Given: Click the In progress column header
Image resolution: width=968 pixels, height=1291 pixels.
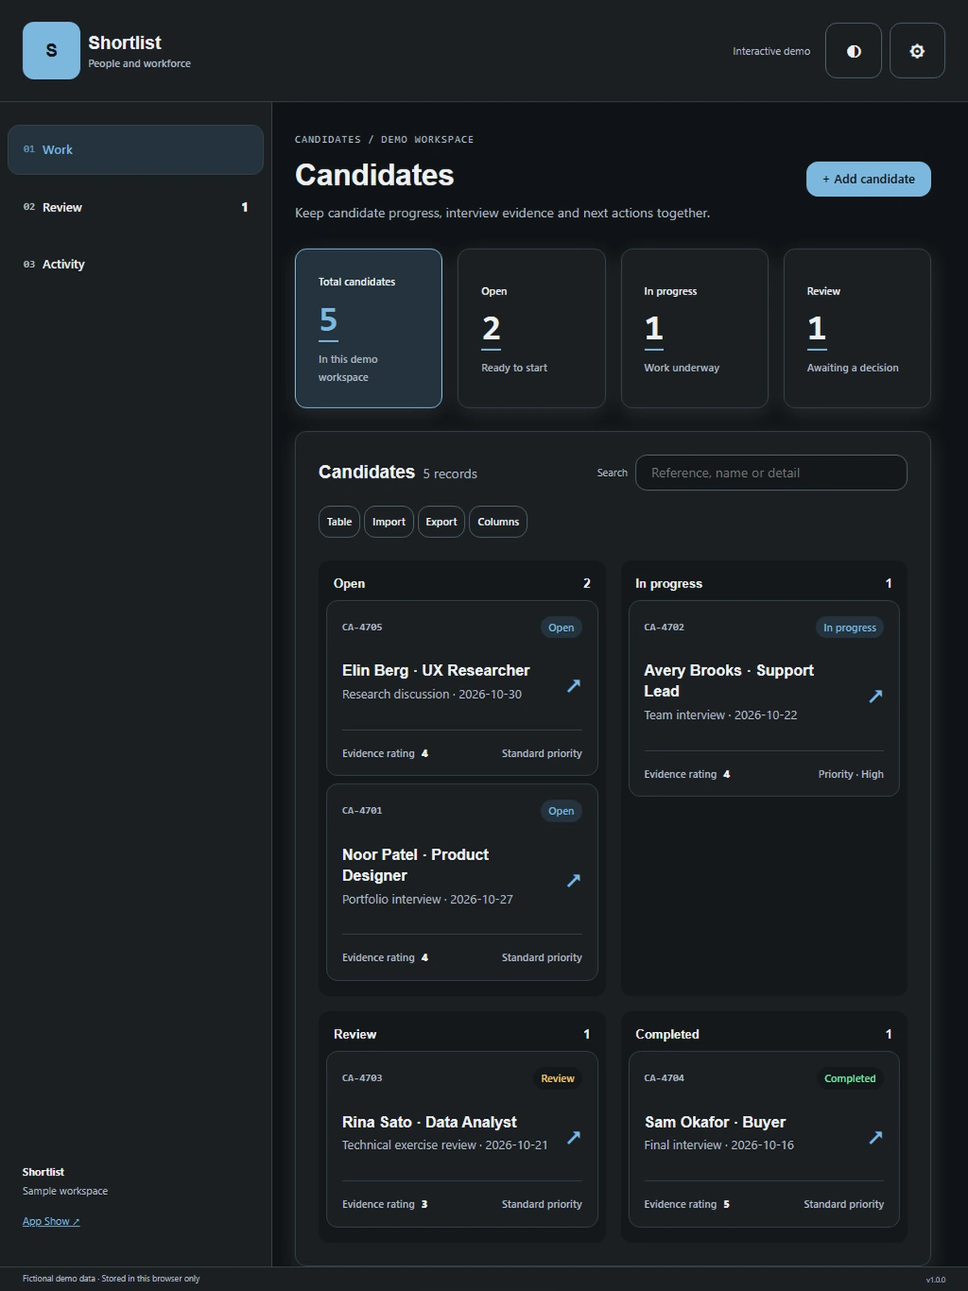Looking at the screenshot, I should pos(669,583).
